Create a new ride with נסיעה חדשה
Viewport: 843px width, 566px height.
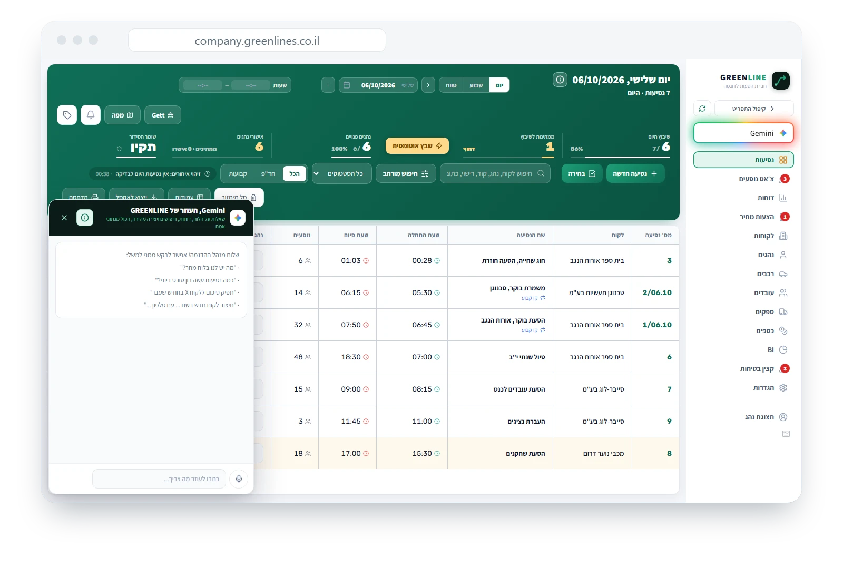[635, 173]
